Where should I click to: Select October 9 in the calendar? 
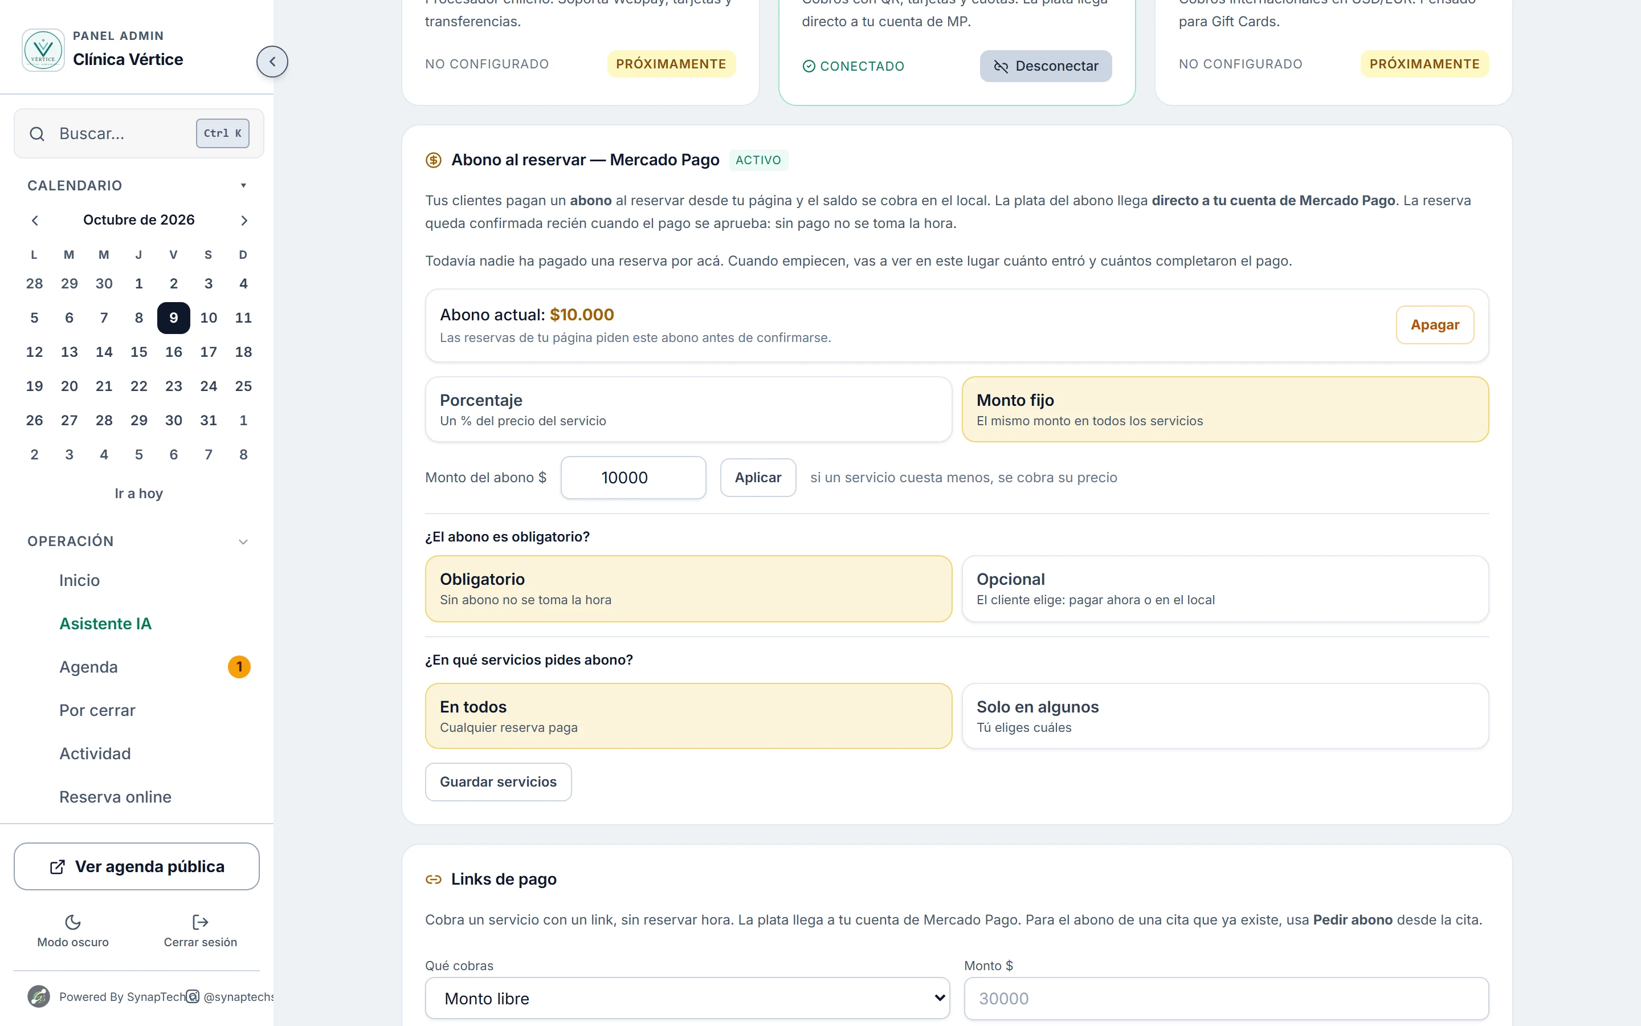pos(174,317)
